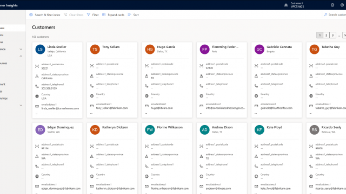
Task: Click the TG avatar of Tabatha Guy
Action: click(314, 49)
